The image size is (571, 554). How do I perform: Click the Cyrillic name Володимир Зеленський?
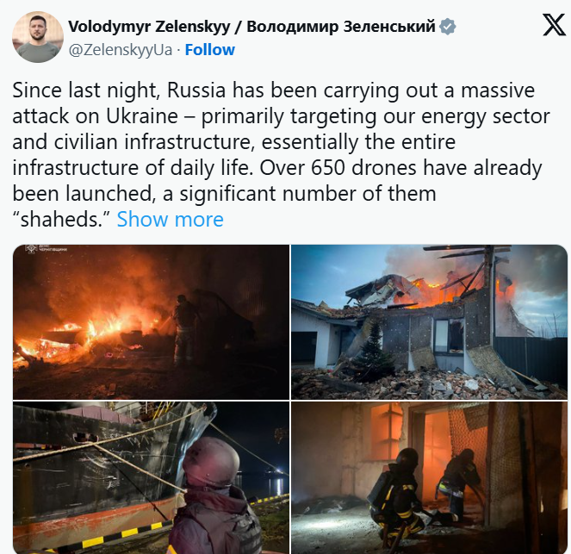[341, 27]
